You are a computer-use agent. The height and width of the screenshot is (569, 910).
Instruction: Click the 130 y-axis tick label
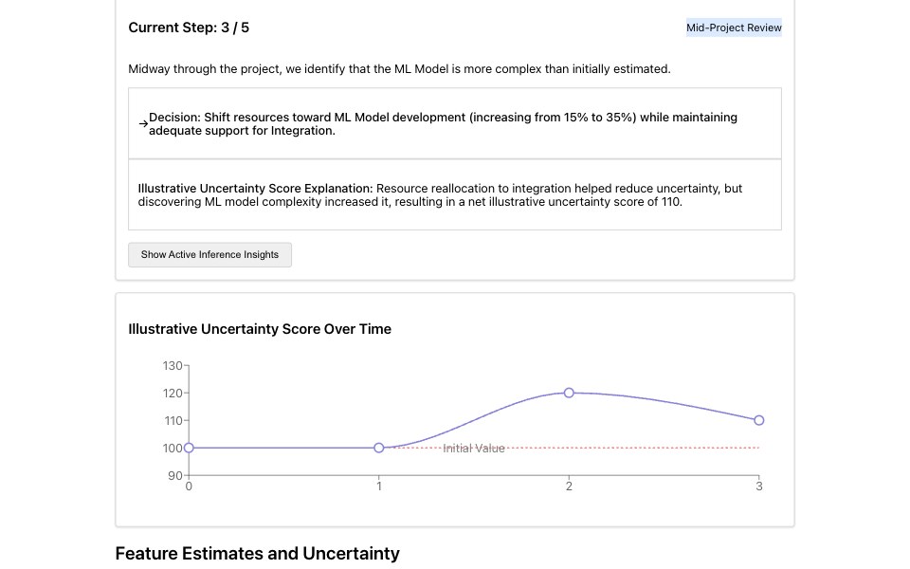tap(173, 366)
